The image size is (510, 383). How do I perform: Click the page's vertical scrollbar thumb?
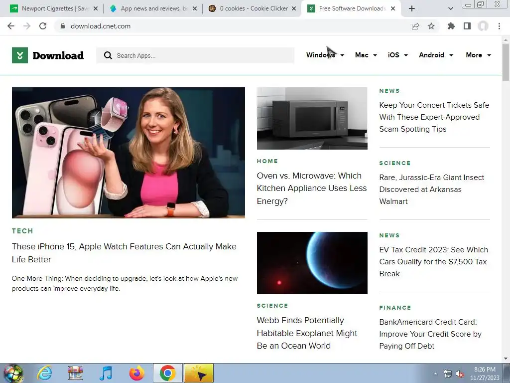click(506, 62)
